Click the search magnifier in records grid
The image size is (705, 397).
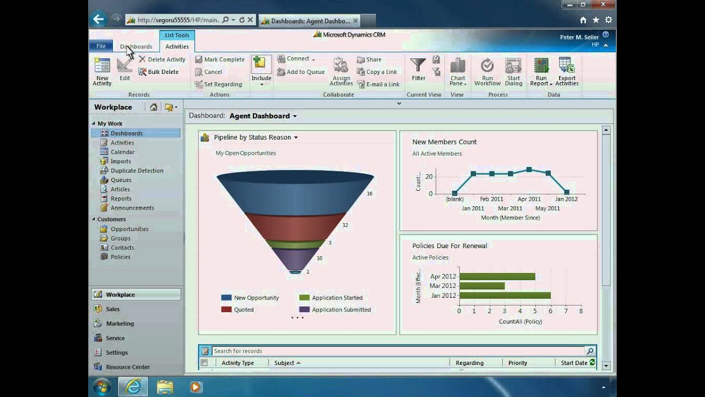pos(590,351)
